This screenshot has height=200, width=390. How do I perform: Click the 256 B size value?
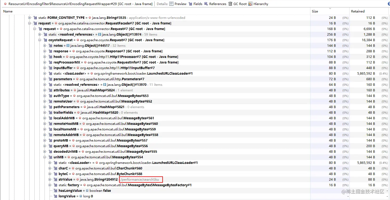coord(331,35)
